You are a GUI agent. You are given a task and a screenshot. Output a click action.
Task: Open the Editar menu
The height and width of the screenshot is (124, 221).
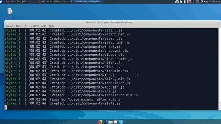[x=19, y=26]
